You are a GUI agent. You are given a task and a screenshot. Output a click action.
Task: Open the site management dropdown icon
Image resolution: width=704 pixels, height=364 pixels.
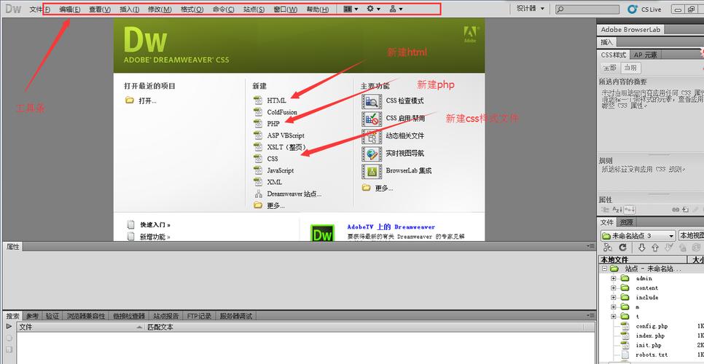[x=396, y=9]
